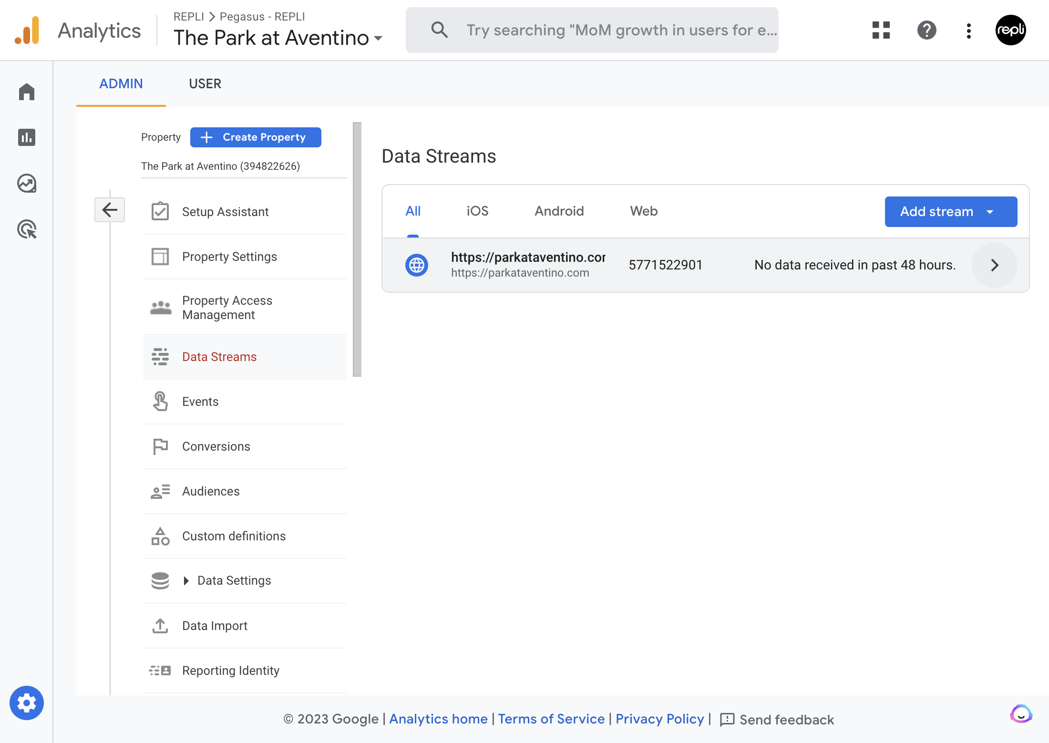This screenshot has width=1049, height=743.
Task: Click the Create Property button
Action: (256, 137)
